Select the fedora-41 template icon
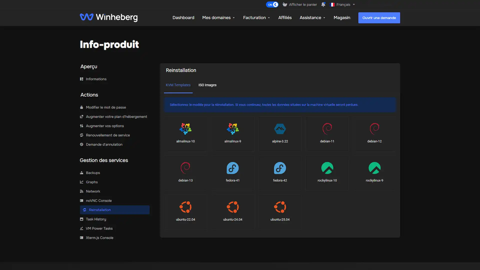The height and width of the screenshot is (270, 480). [x=233, y=168]
